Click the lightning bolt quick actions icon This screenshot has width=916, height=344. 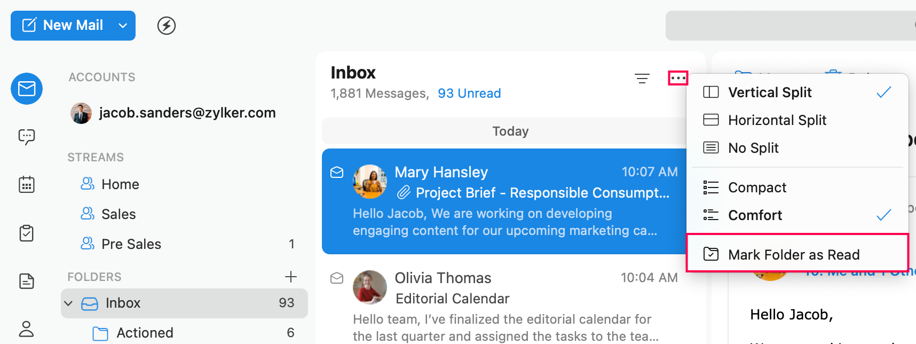[167, 25]
